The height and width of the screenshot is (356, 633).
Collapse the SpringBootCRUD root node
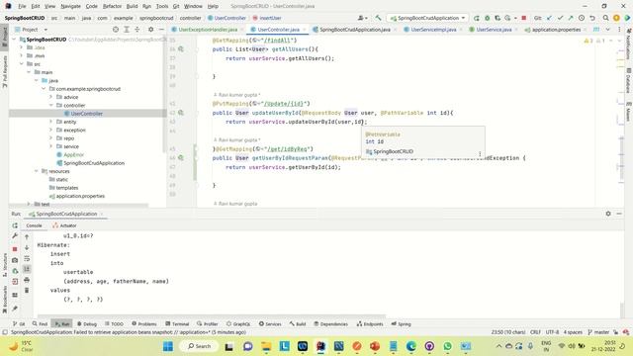(15, 40)
